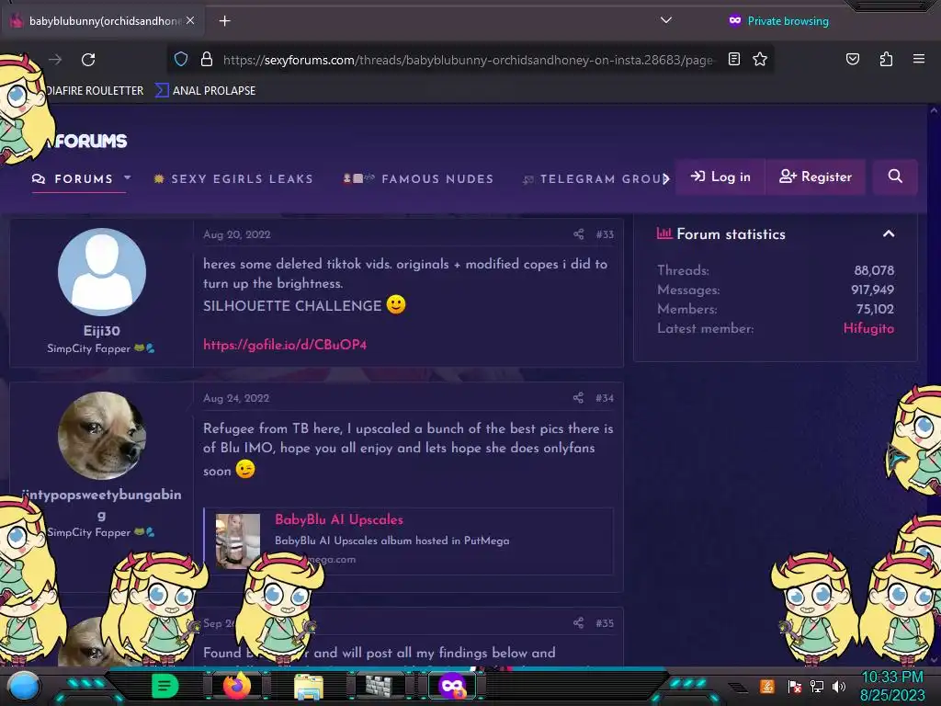Click the Aug 24, 2022 post date
This screenshot has width=941, height=706.
click(236, 398)
